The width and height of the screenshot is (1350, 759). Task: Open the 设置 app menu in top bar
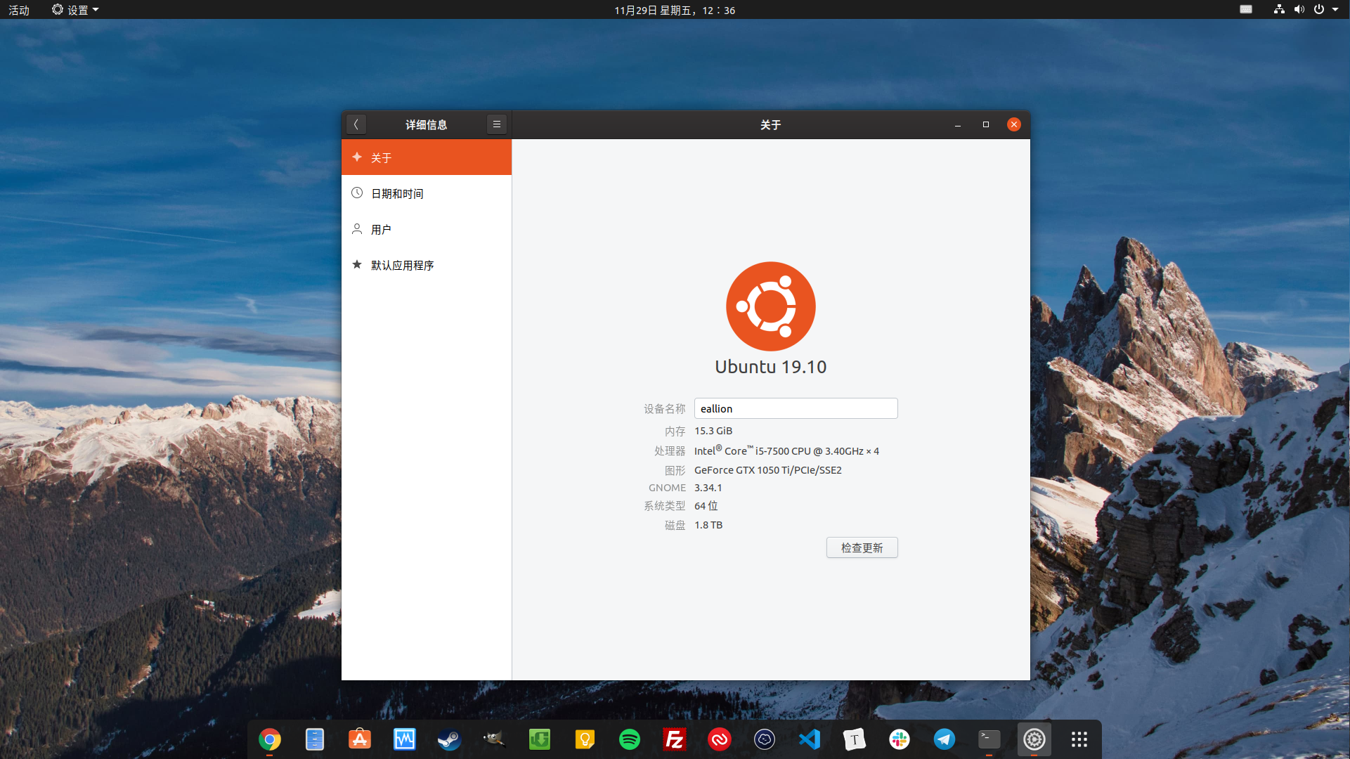75,10
